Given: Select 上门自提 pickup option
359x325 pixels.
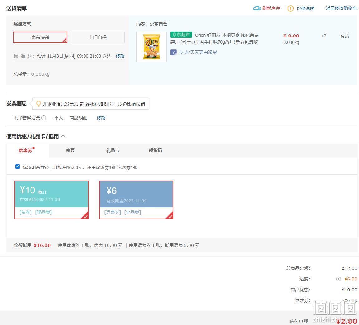Looking at the screenshot, I should pos(98,37).
